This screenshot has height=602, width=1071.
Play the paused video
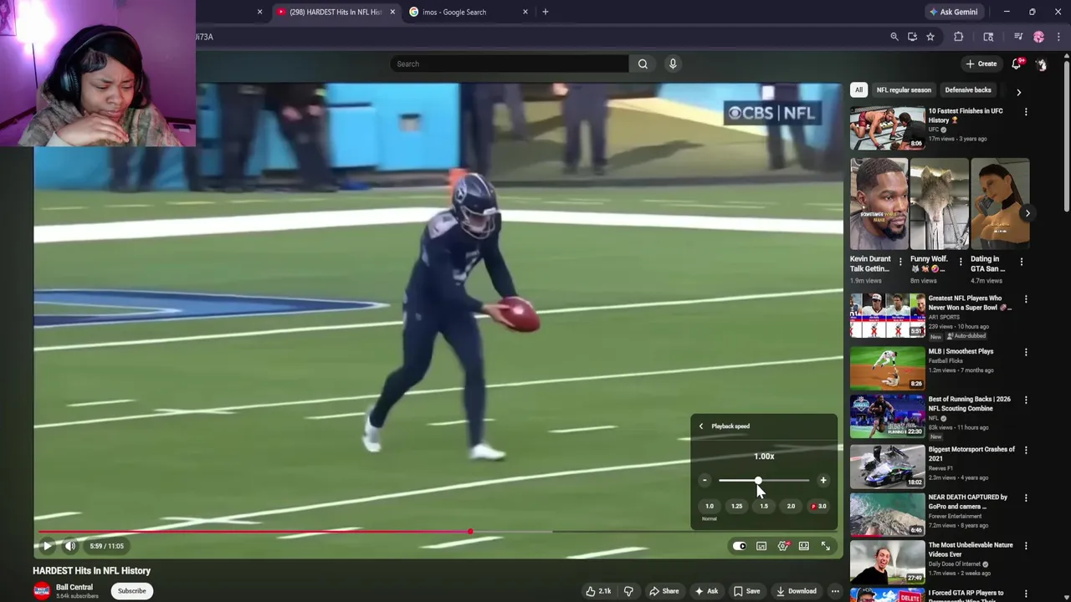(x=48, y=546)
